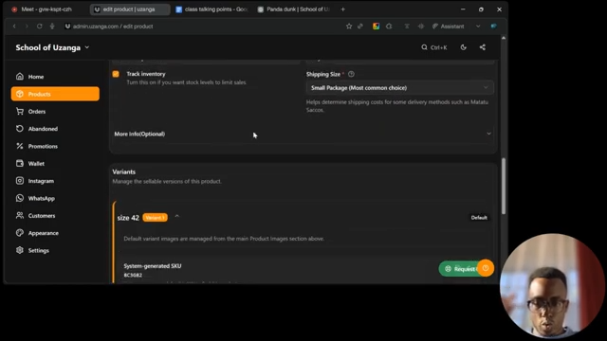Click the Variants section heading
This screenshot has width=607, height=341.
(124, 171)
